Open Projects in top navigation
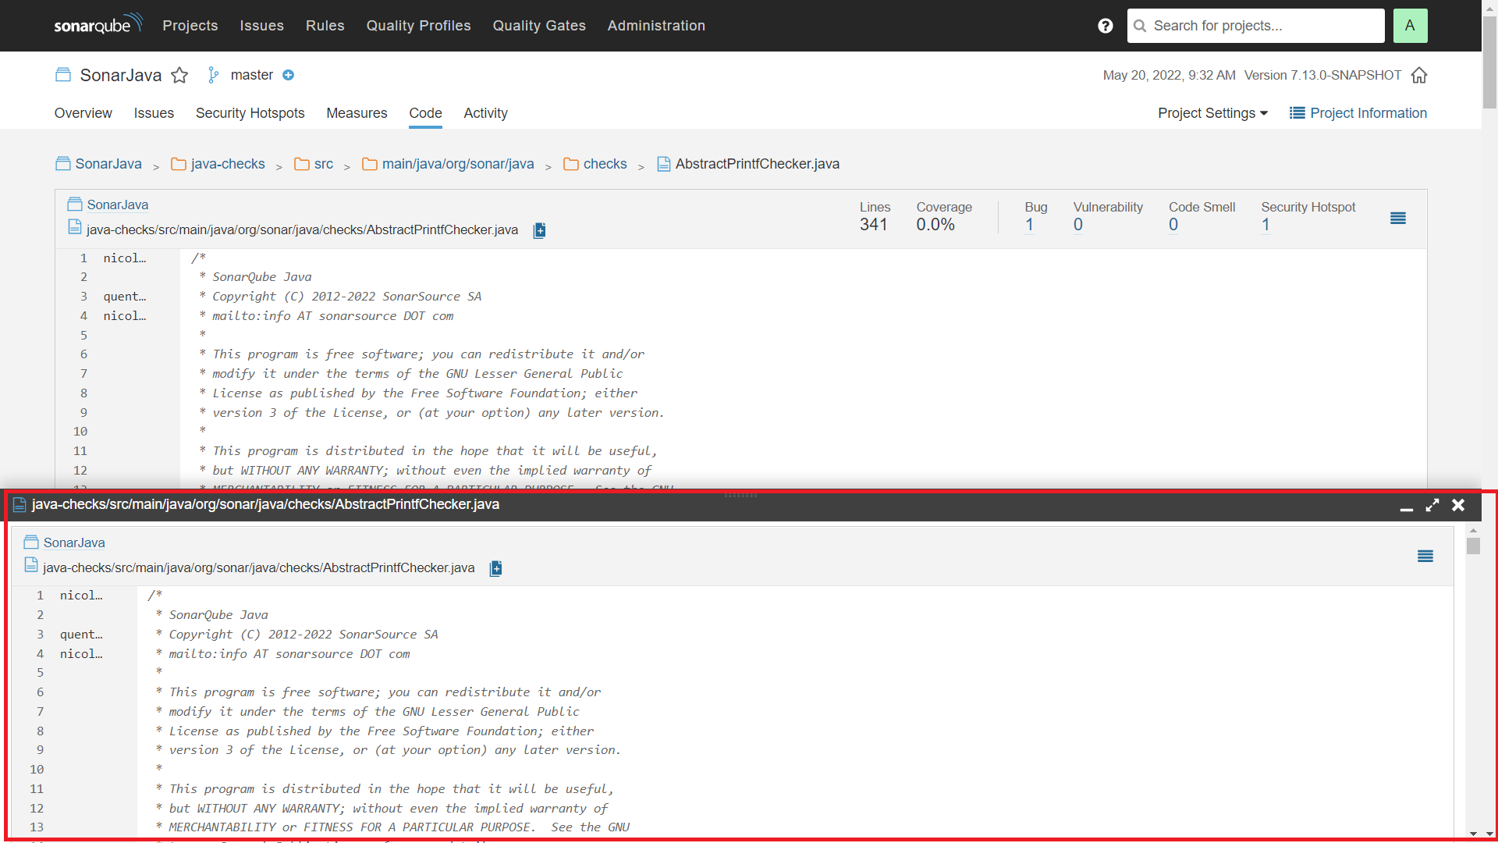The image size is (1498, 843). (190, 26)
